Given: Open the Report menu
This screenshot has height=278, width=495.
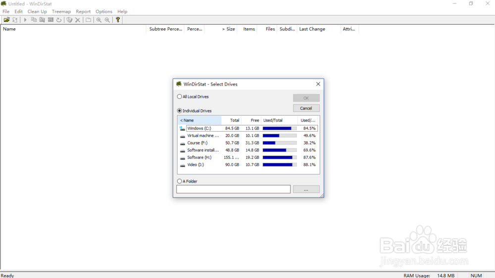Looking at the screenshot, I should pos(83,11).
